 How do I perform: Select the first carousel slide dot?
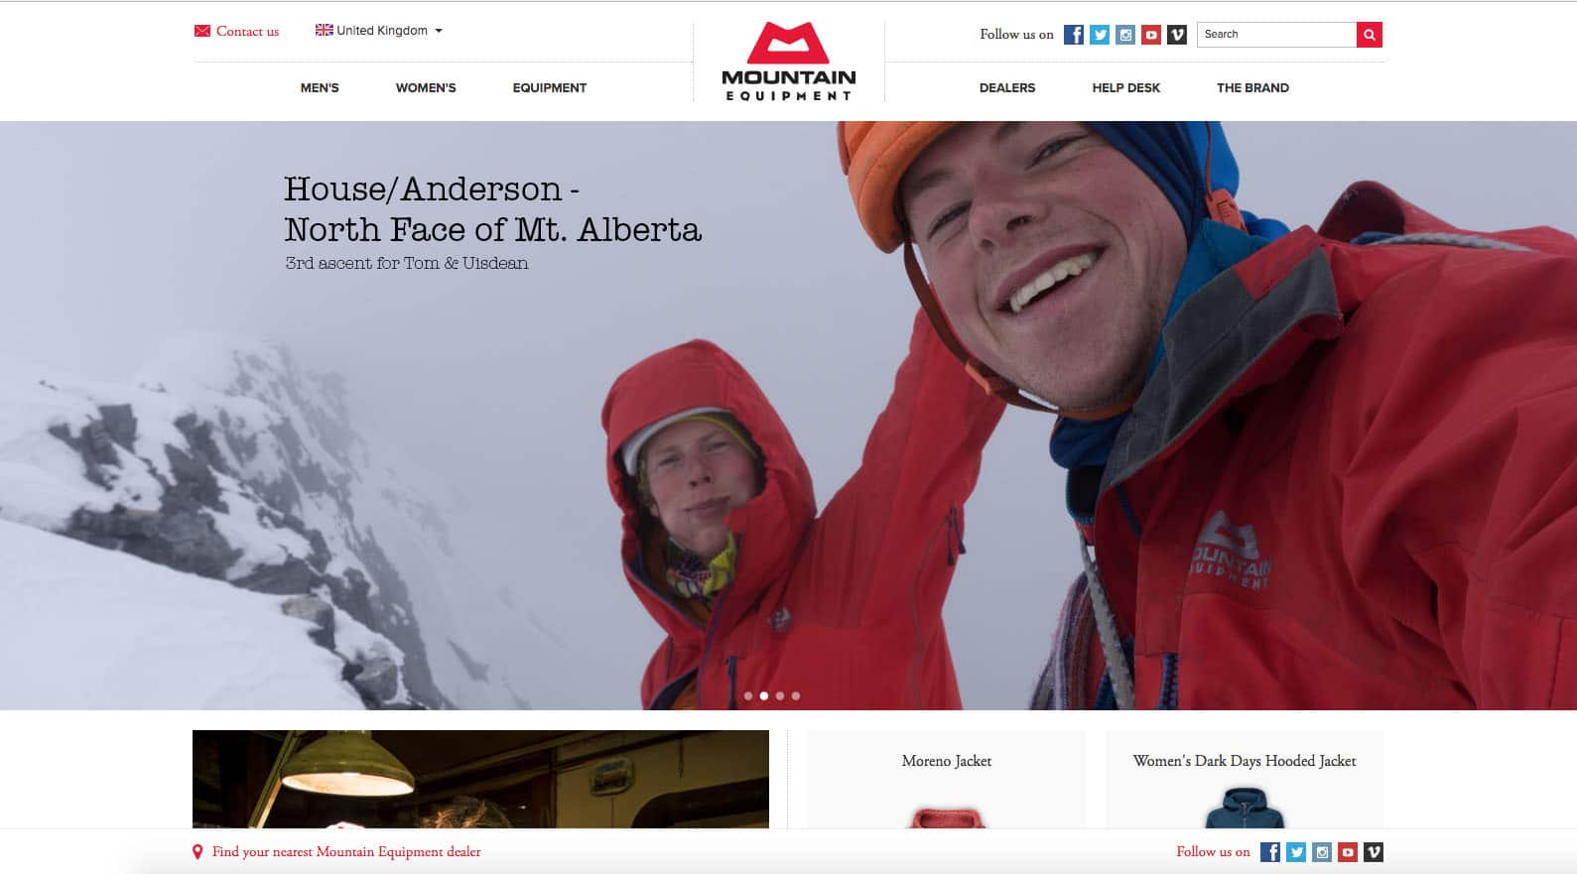click(x=748, y=696)
